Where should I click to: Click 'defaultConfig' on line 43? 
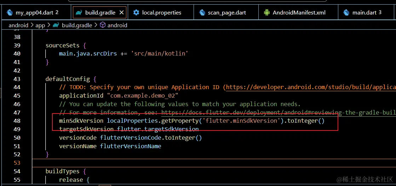68,79
